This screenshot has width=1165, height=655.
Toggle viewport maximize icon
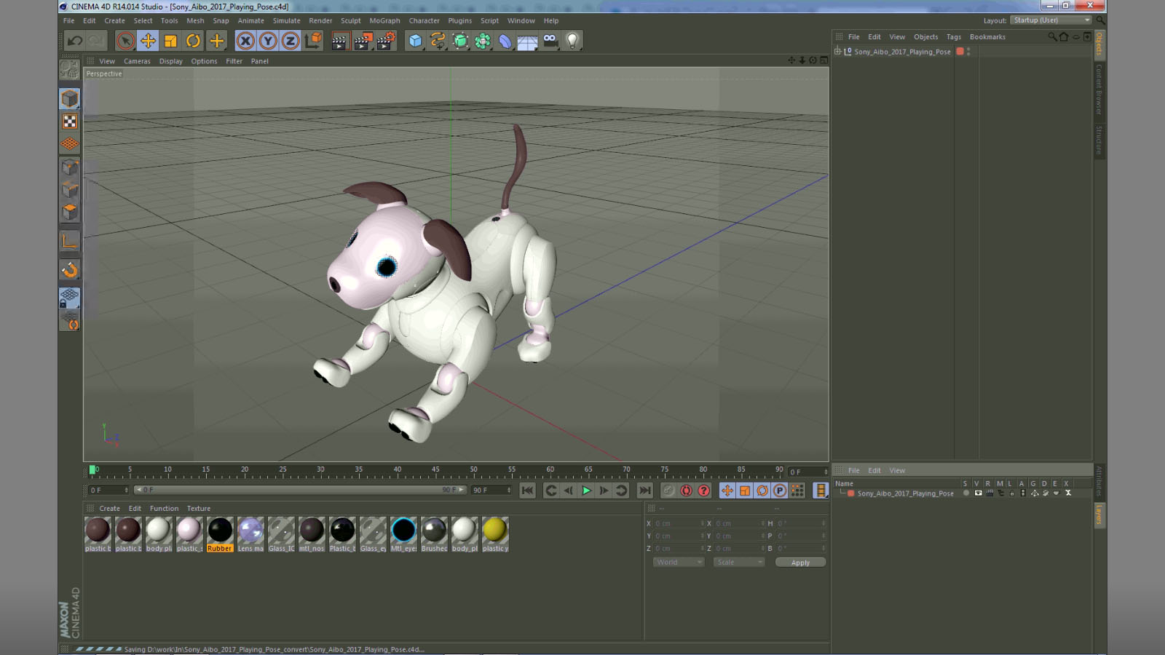(824, 60)
